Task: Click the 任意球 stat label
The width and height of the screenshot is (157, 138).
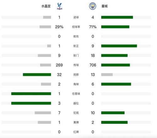Action: 76,94
